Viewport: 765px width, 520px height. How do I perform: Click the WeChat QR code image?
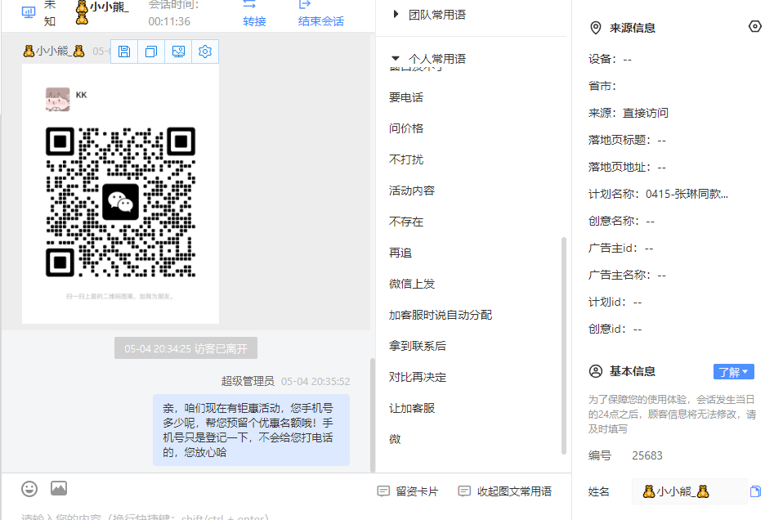120,202
